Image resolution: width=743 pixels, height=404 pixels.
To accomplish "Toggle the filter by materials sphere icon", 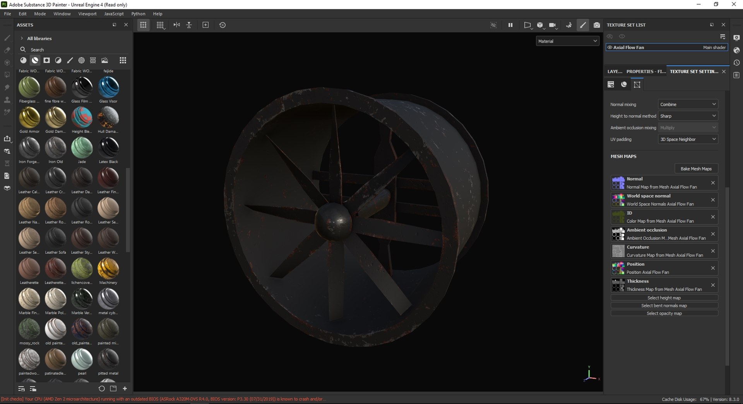I will pos(23,60).
